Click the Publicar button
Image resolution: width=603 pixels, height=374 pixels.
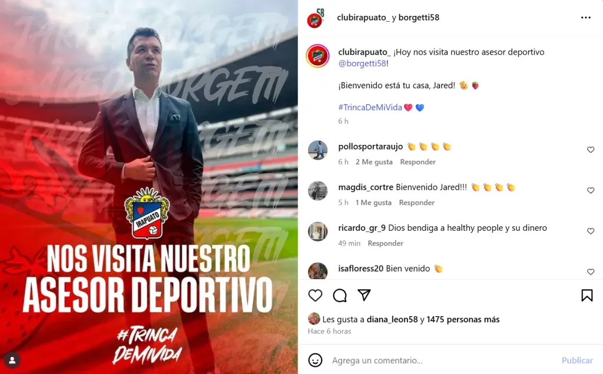pyautogui.click(x=577, y=360)
